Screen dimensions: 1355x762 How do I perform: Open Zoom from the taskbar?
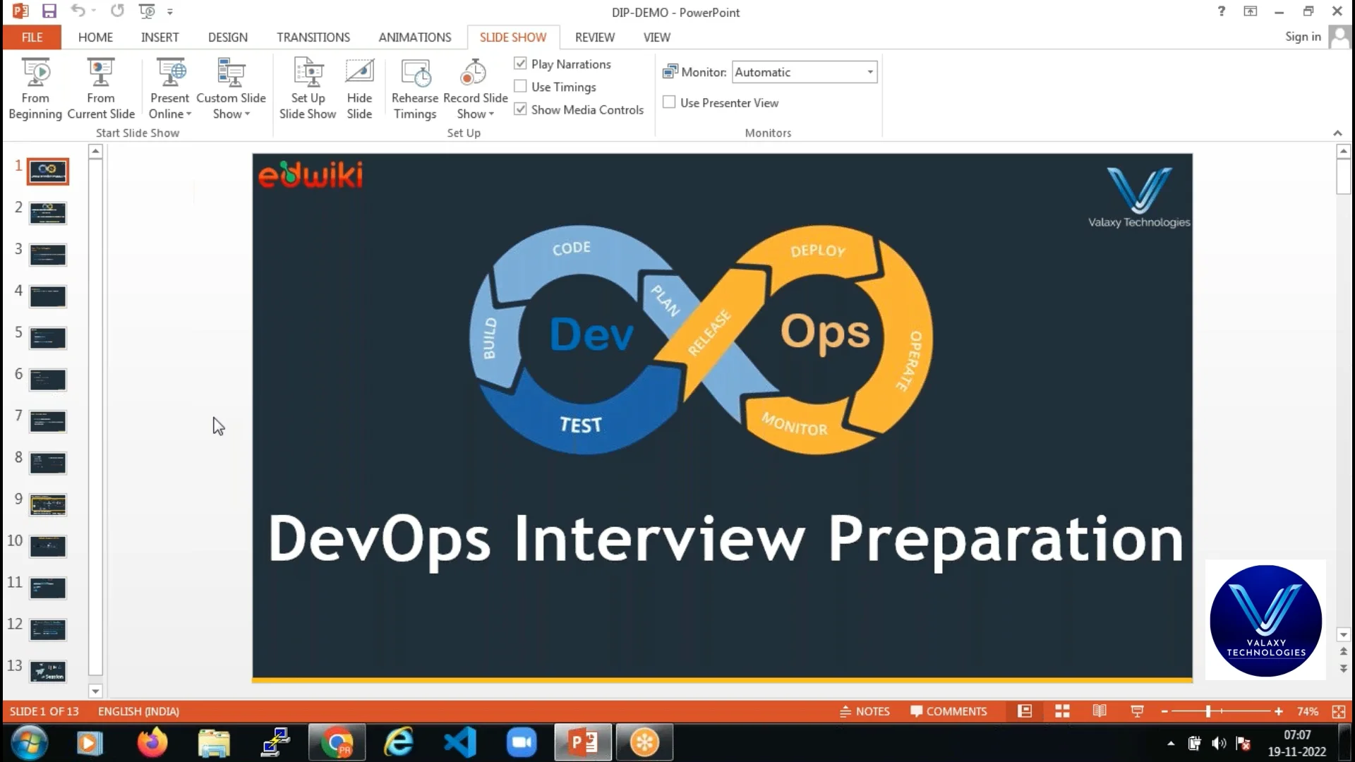(522, 742)
